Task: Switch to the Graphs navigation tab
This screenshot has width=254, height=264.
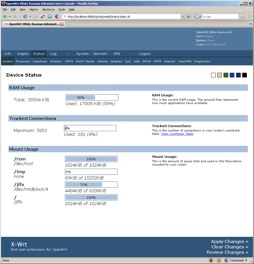Action: pos(23,54)
